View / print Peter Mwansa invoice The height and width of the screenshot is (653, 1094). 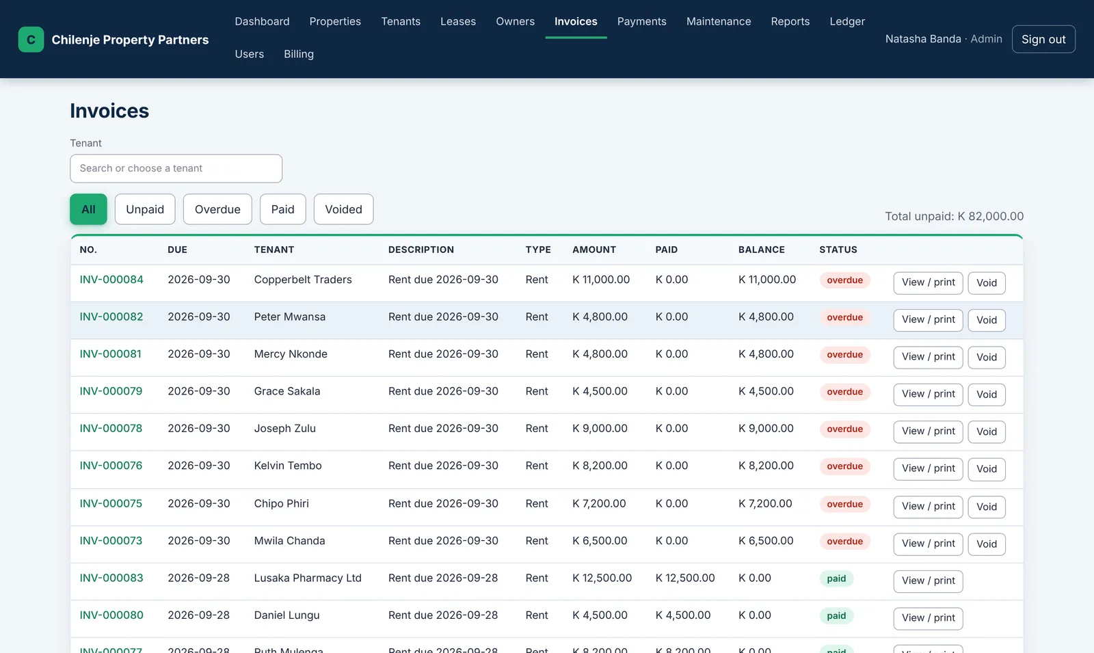pos(928,320)
